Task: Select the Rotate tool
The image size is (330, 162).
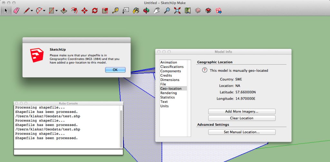Action: [x=95, y=11]
